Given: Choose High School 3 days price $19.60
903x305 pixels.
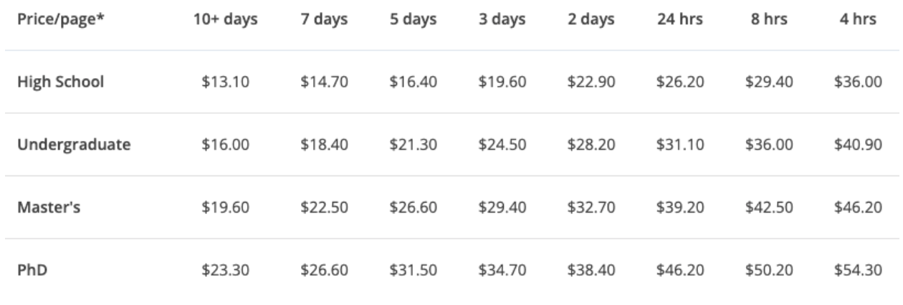Looking at the screenshot, I should [x=502, y=82].
